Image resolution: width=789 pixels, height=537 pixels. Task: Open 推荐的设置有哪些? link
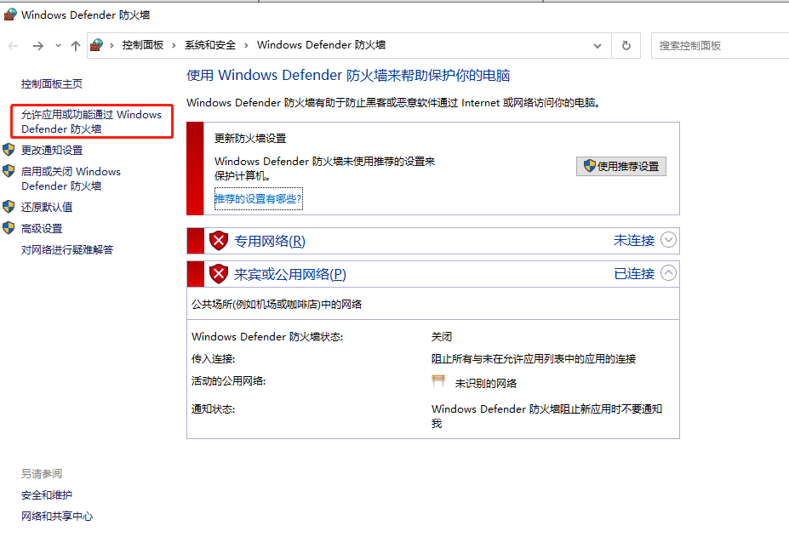click(258, 199)
